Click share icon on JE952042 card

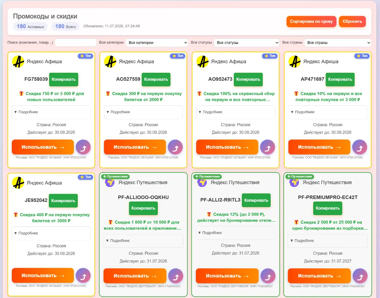[83, 275]
